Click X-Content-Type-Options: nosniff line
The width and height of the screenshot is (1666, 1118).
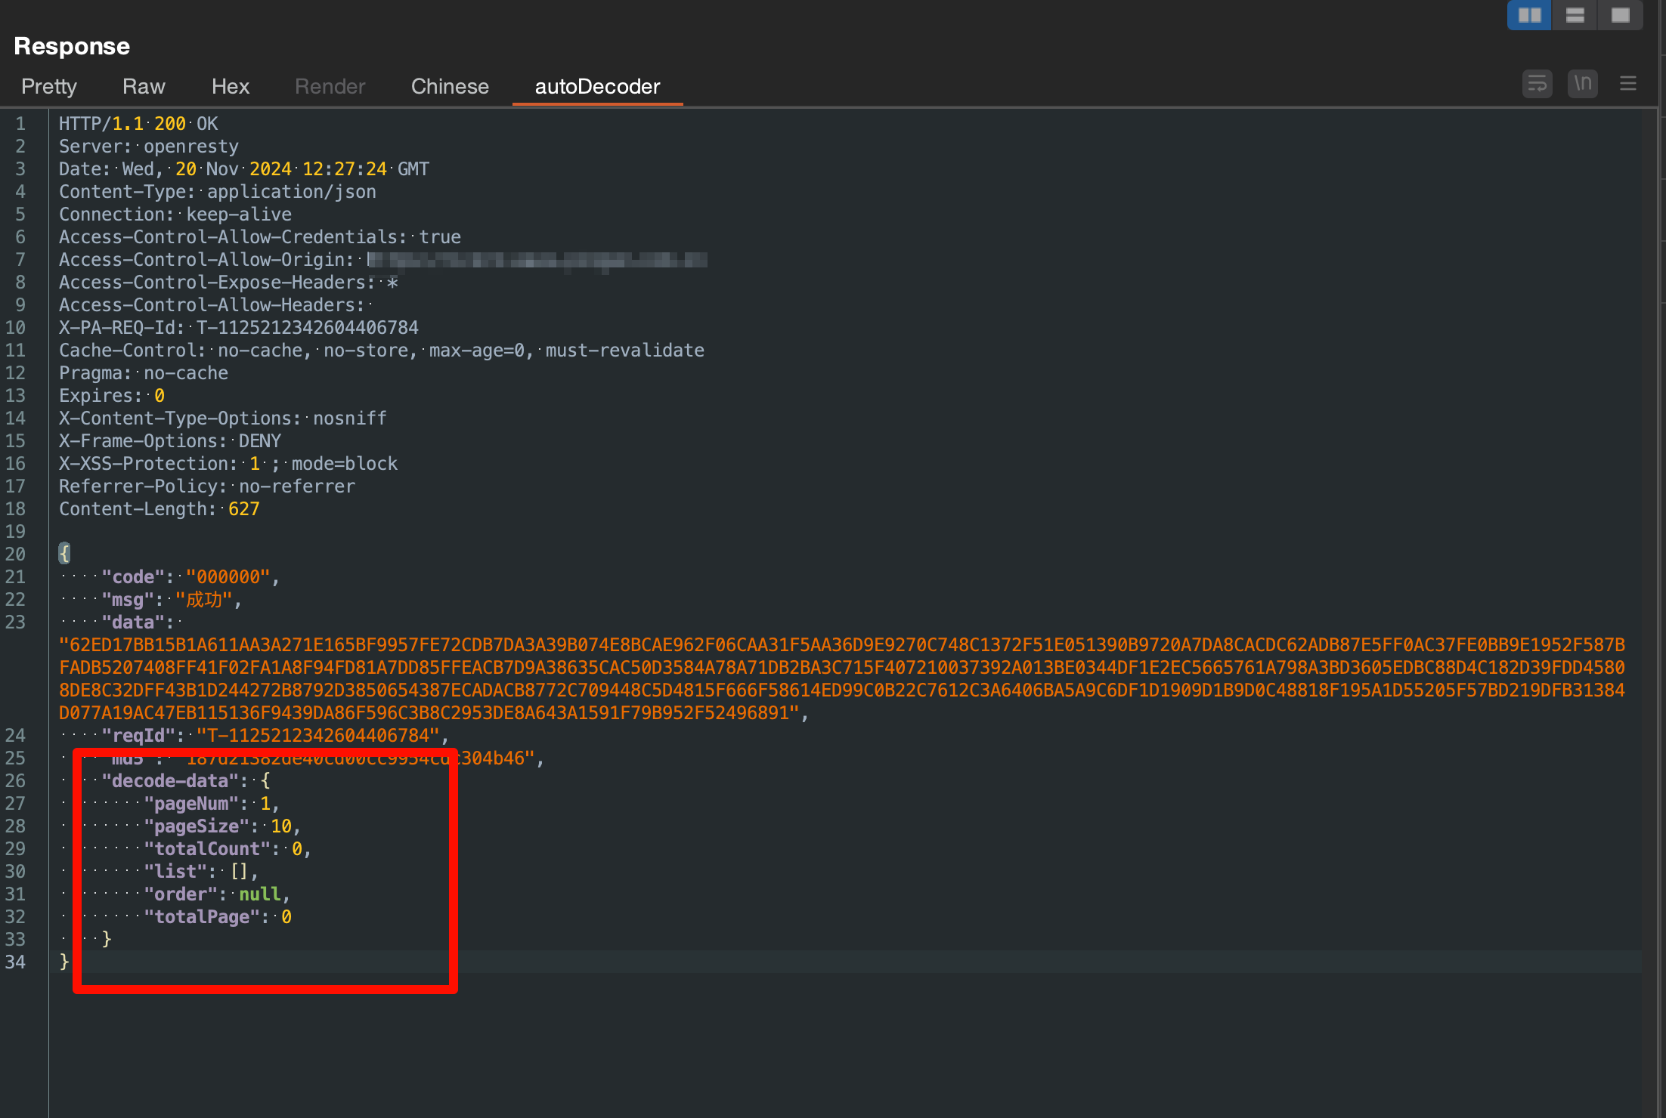[x=223, y=418]
